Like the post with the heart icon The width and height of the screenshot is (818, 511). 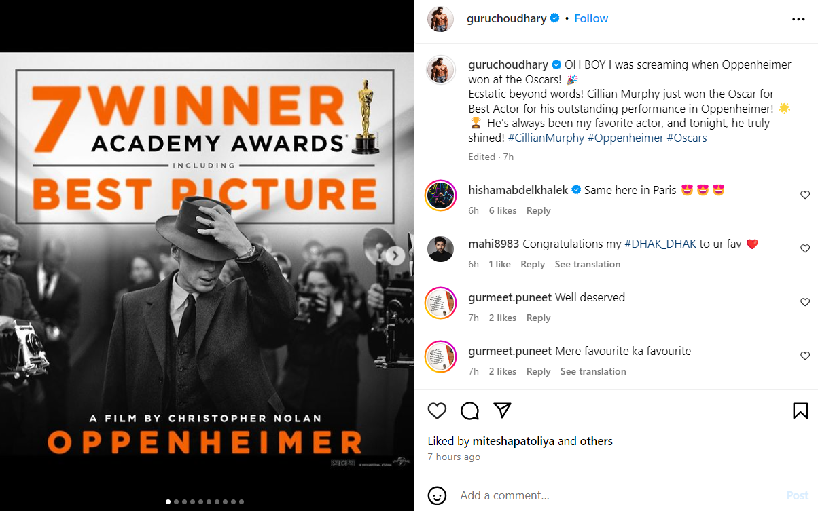437,411
